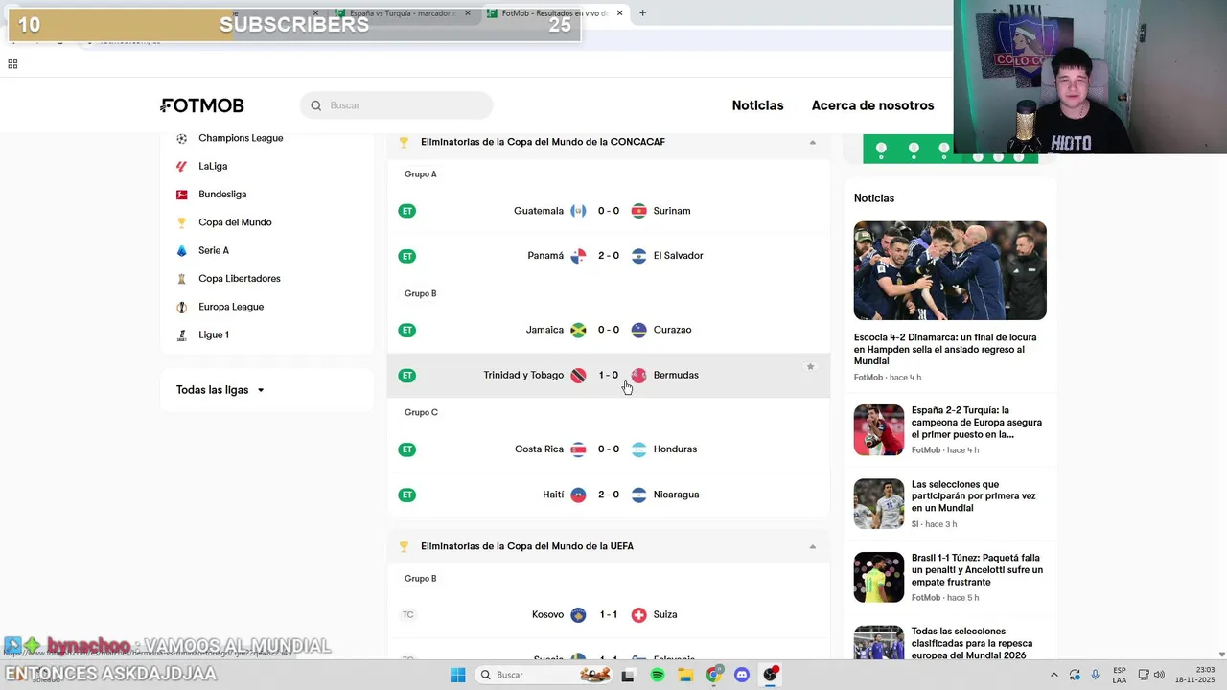1227x690 pixels.
Task: Click the Copa del Mundo trophy icon in sidebar
Action: 181,222
